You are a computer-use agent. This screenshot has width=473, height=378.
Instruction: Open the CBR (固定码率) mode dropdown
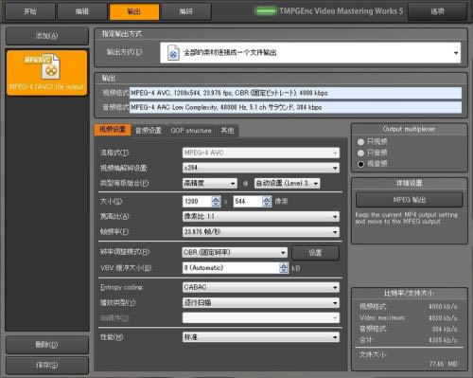click(235, 252)
